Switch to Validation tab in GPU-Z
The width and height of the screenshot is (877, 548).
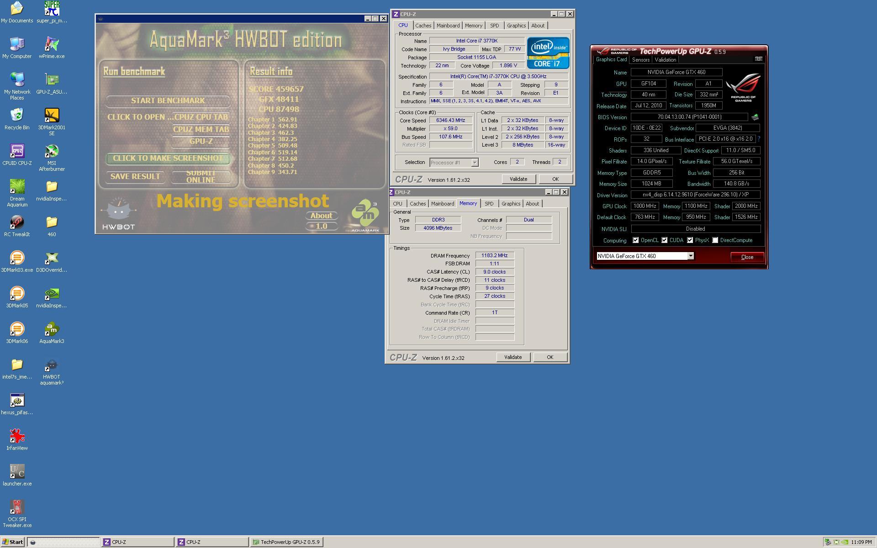(665, 60)
